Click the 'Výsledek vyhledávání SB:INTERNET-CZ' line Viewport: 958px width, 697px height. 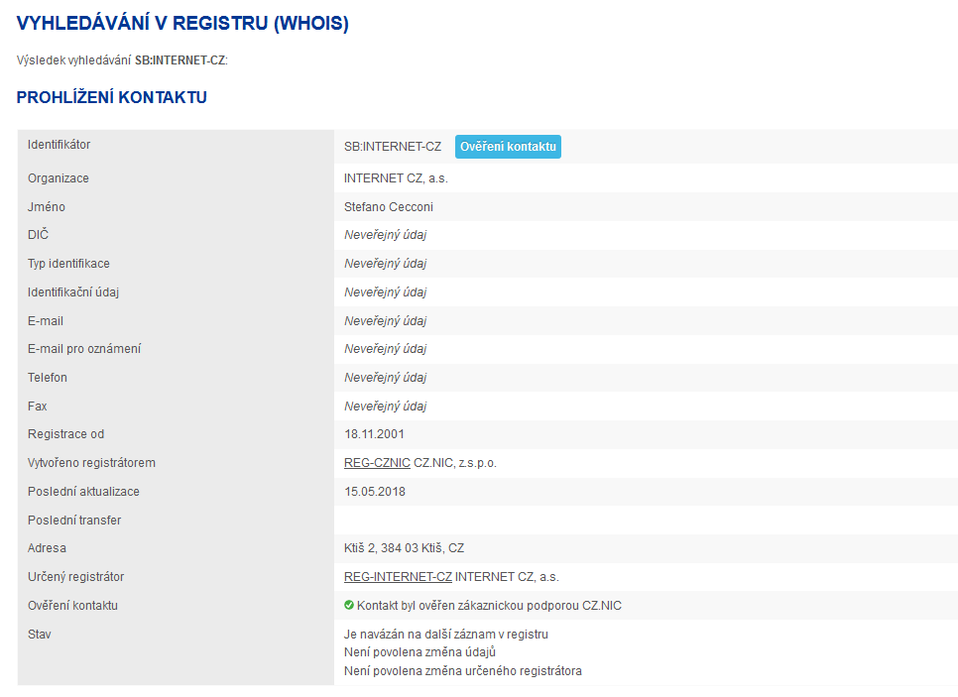coord(122,60)
